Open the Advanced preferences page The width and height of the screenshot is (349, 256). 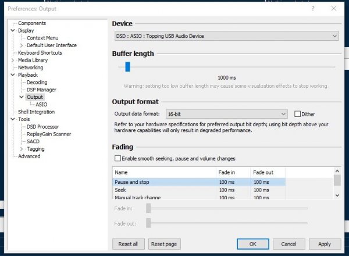(29, 157)
